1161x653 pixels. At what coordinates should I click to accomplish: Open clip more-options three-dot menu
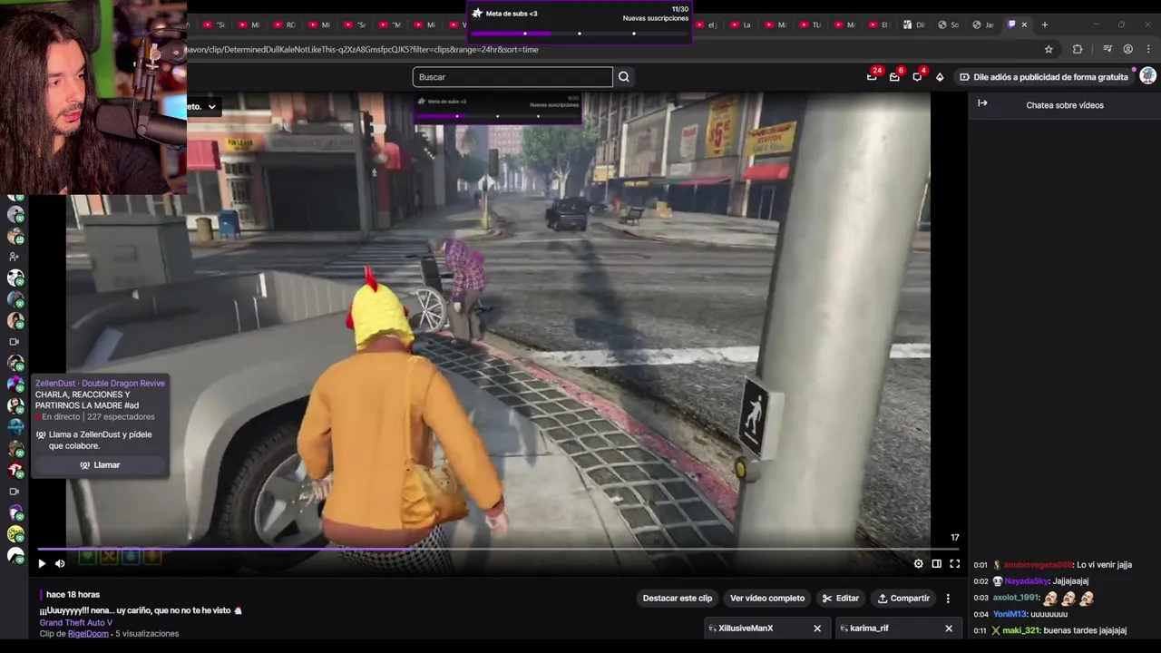tap(948, 598)
